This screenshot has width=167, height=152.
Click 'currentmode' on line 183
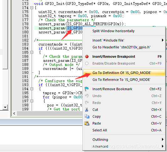click(50, 44)
